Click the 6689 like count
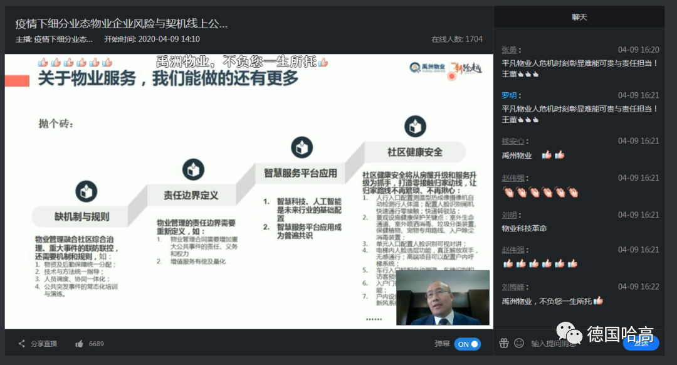This screenshot has width=677, height=365. [97, 344]
